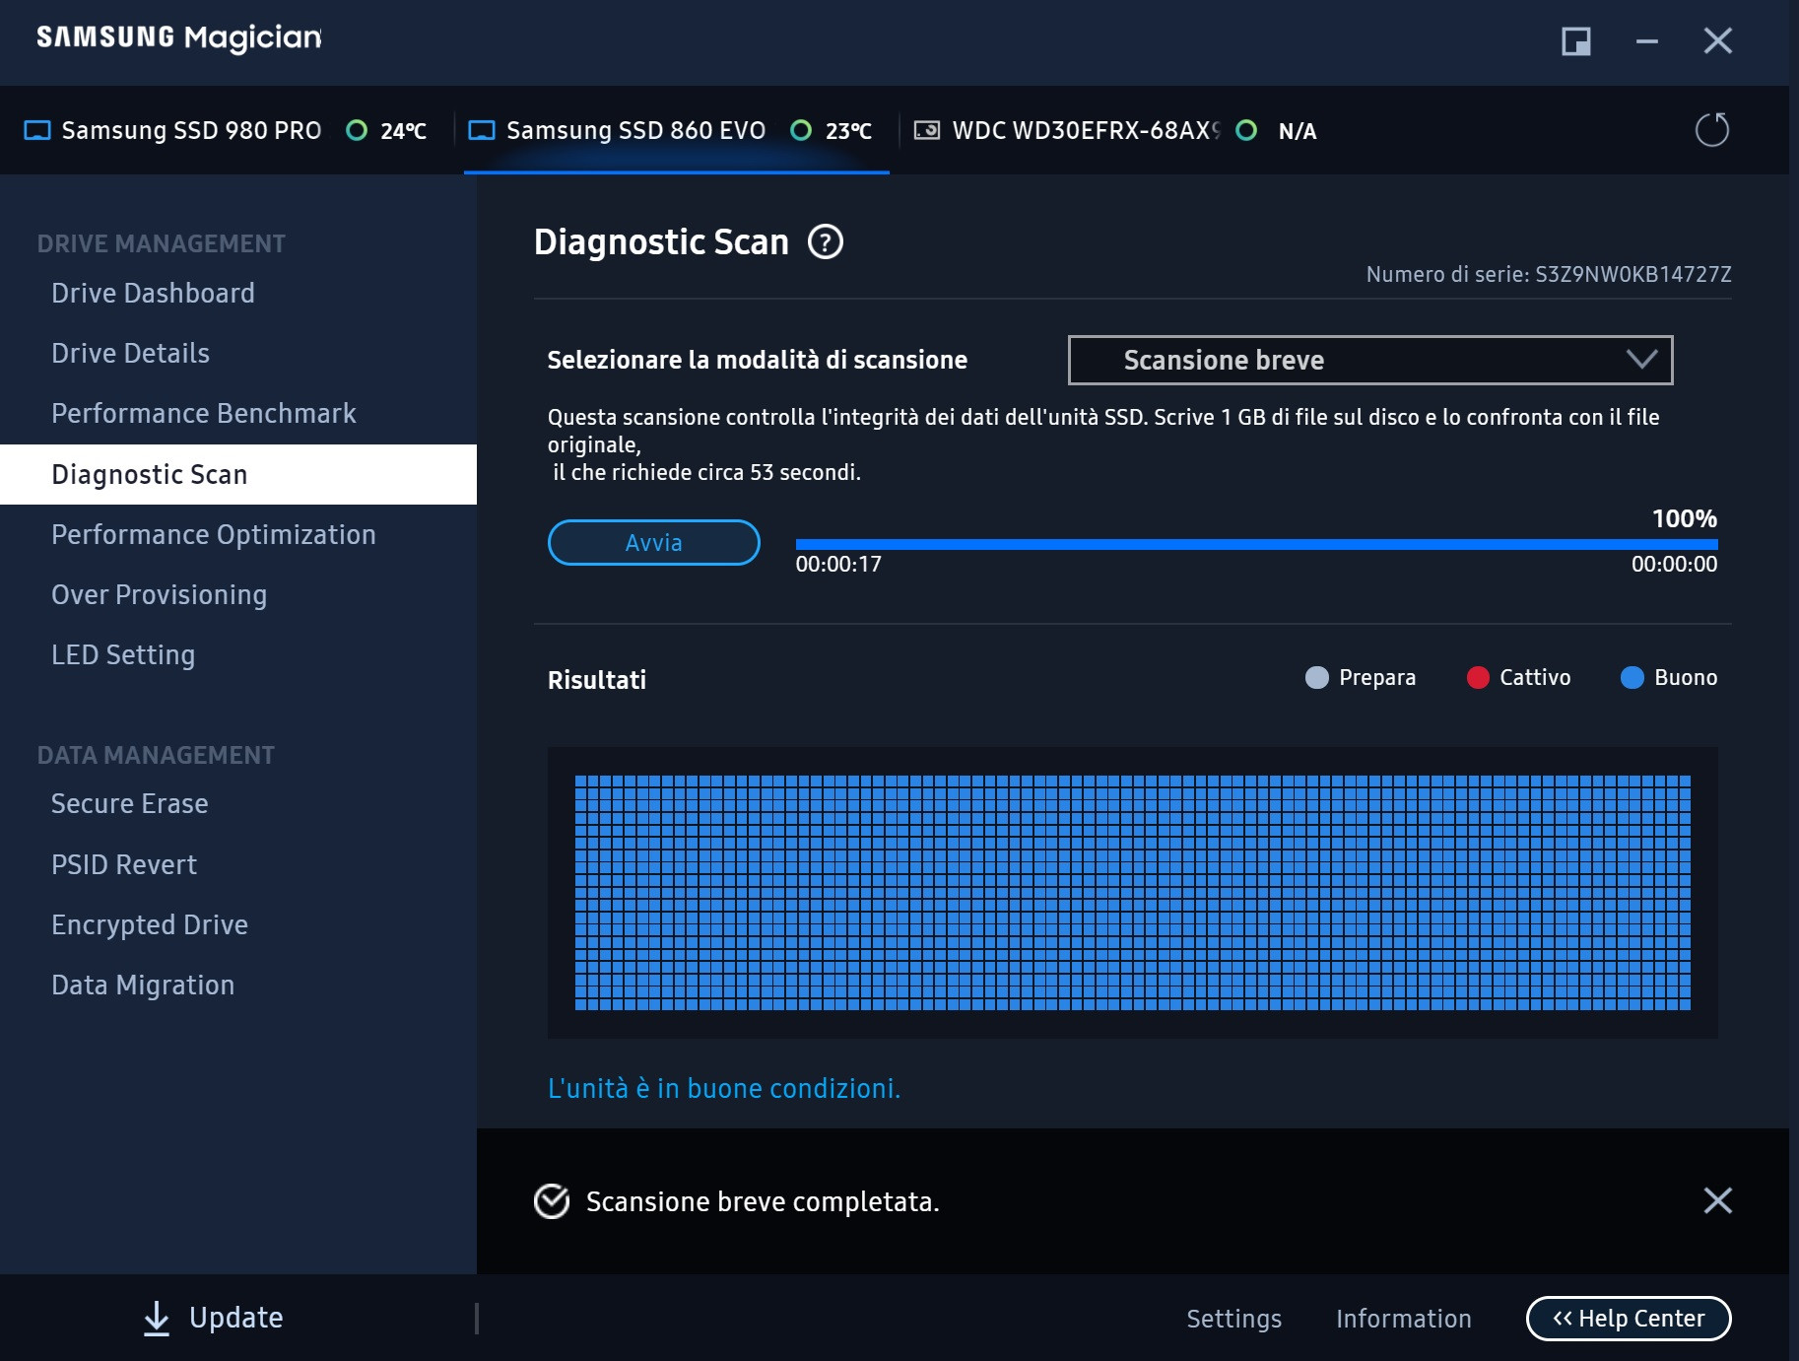The image size is (1799, 1361).
Task: Dismiss the scan completed notification
Action: pyautogui.click(x=1717, y=1200)
